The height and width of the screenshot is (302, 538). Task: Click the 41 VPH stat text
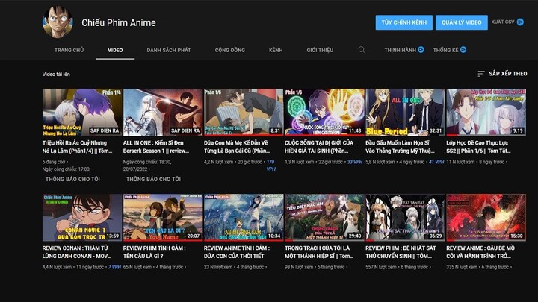(x=436, y=162)
